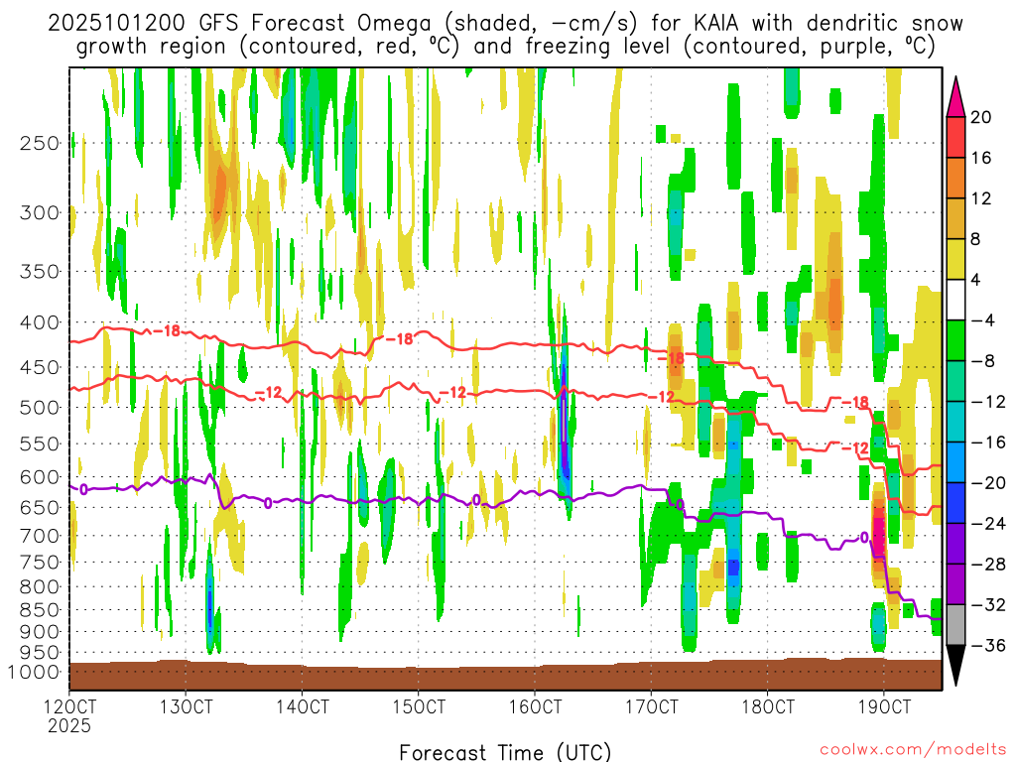Click the colorbar purple swatch between -24 and -28
Image resolution: width=1016 pixels, height=762 pixels.
click(955, 544)
